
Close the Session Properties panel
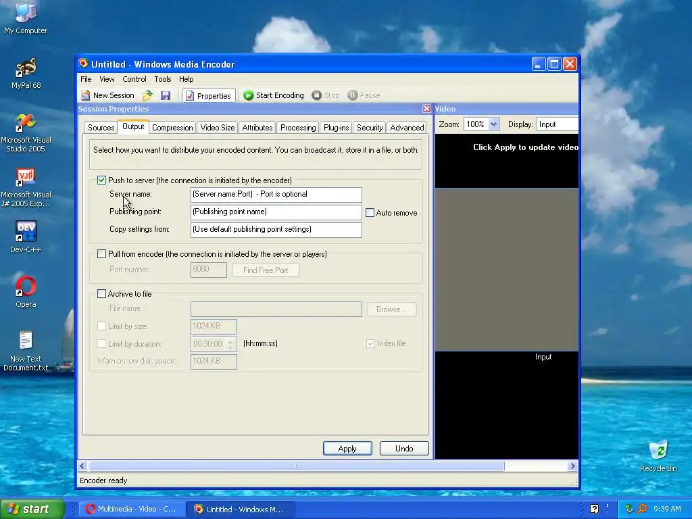click(x=426, y=109)
